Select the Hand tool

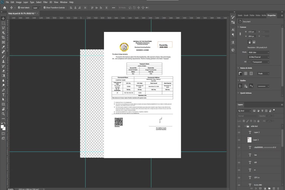(x=3, y=109)
